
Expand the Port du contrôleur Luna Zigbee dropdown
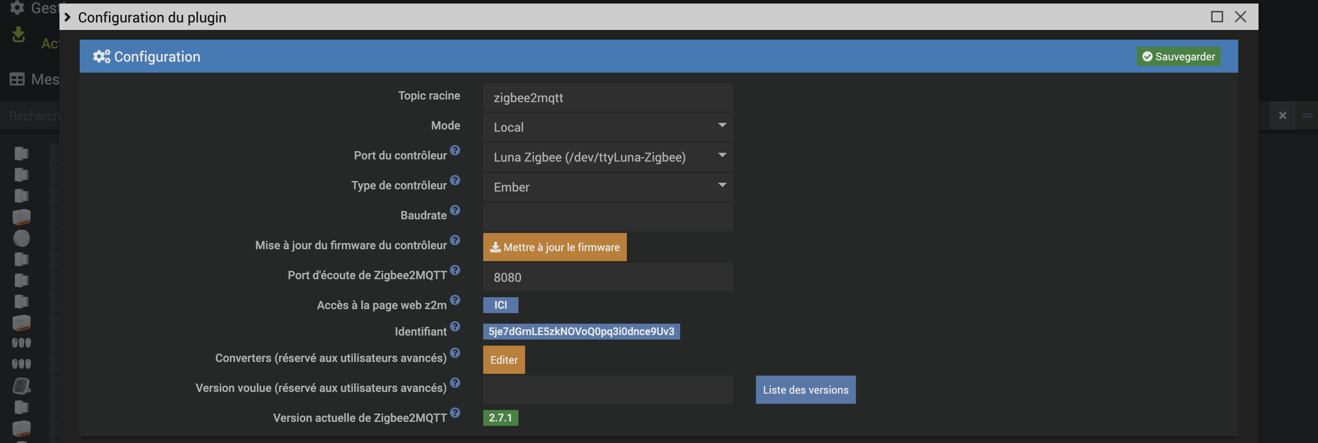pyautogui.click(x=607, y=157)
